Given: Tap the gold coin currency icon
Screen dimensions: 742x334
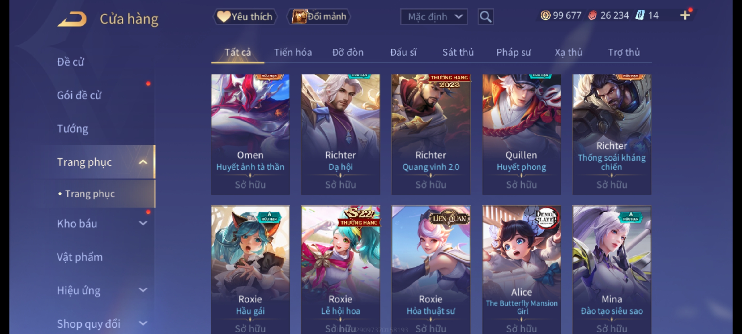Looking at the screenshot, I should pos(545,15).
